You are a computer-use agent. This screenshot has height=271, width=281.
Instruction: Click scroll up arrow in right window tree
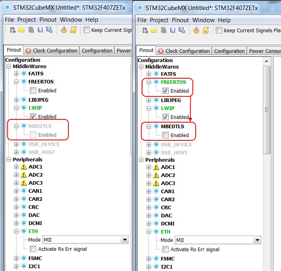click(x=267, y=61)
